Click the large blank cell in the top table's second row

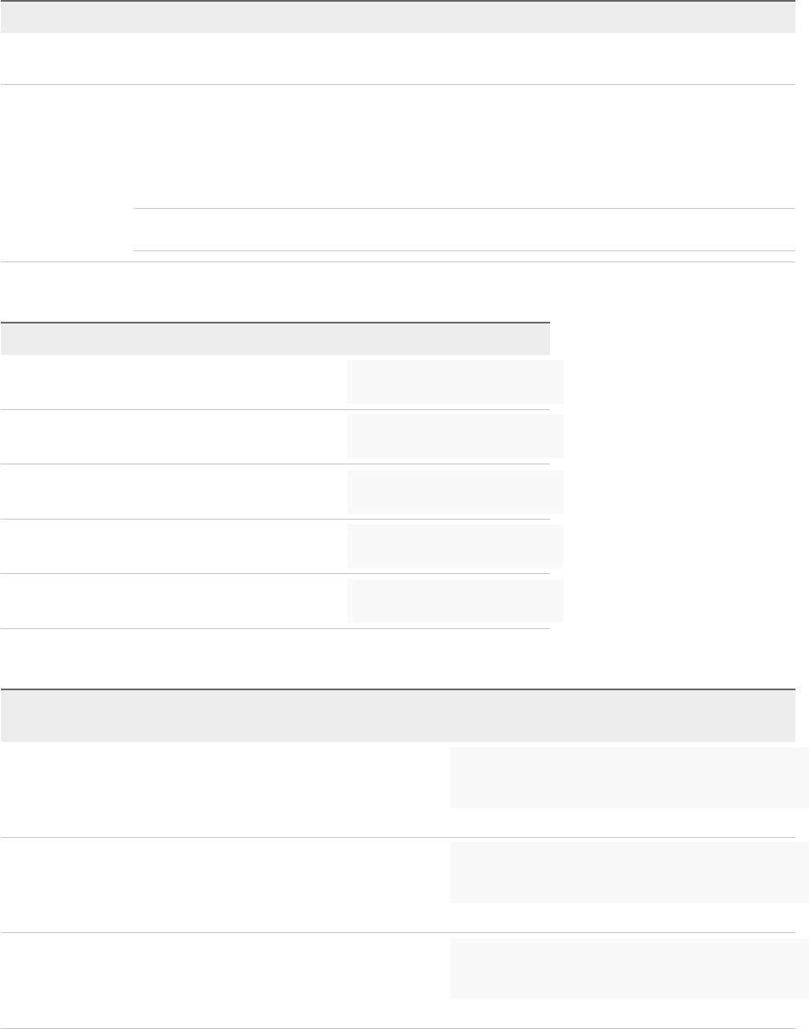click(464, 146)
